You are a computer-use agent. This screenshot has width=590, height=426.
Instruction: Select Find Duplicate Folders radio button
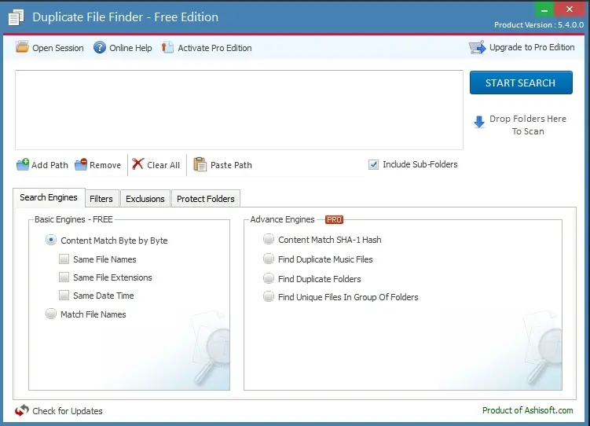(268, 278)
